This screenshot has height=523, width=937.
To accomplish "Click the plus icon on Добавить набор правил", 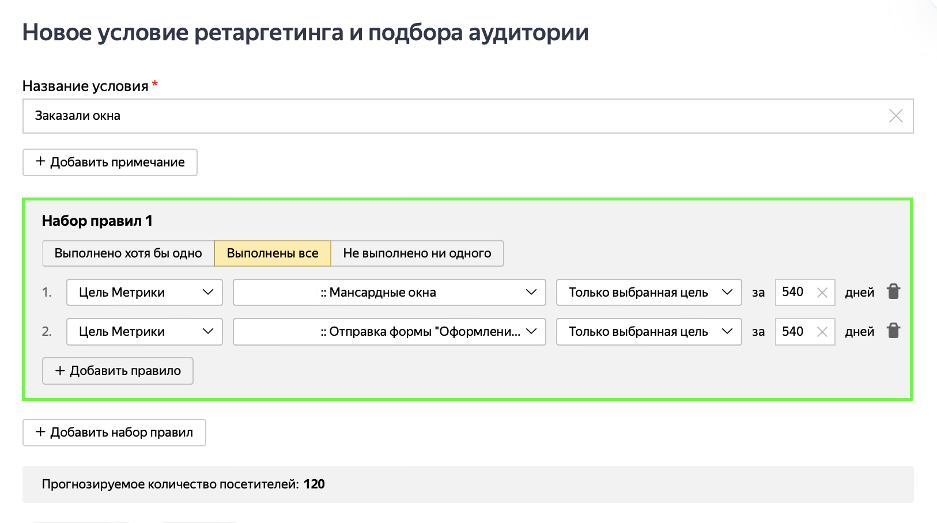I will click(40, 432).
